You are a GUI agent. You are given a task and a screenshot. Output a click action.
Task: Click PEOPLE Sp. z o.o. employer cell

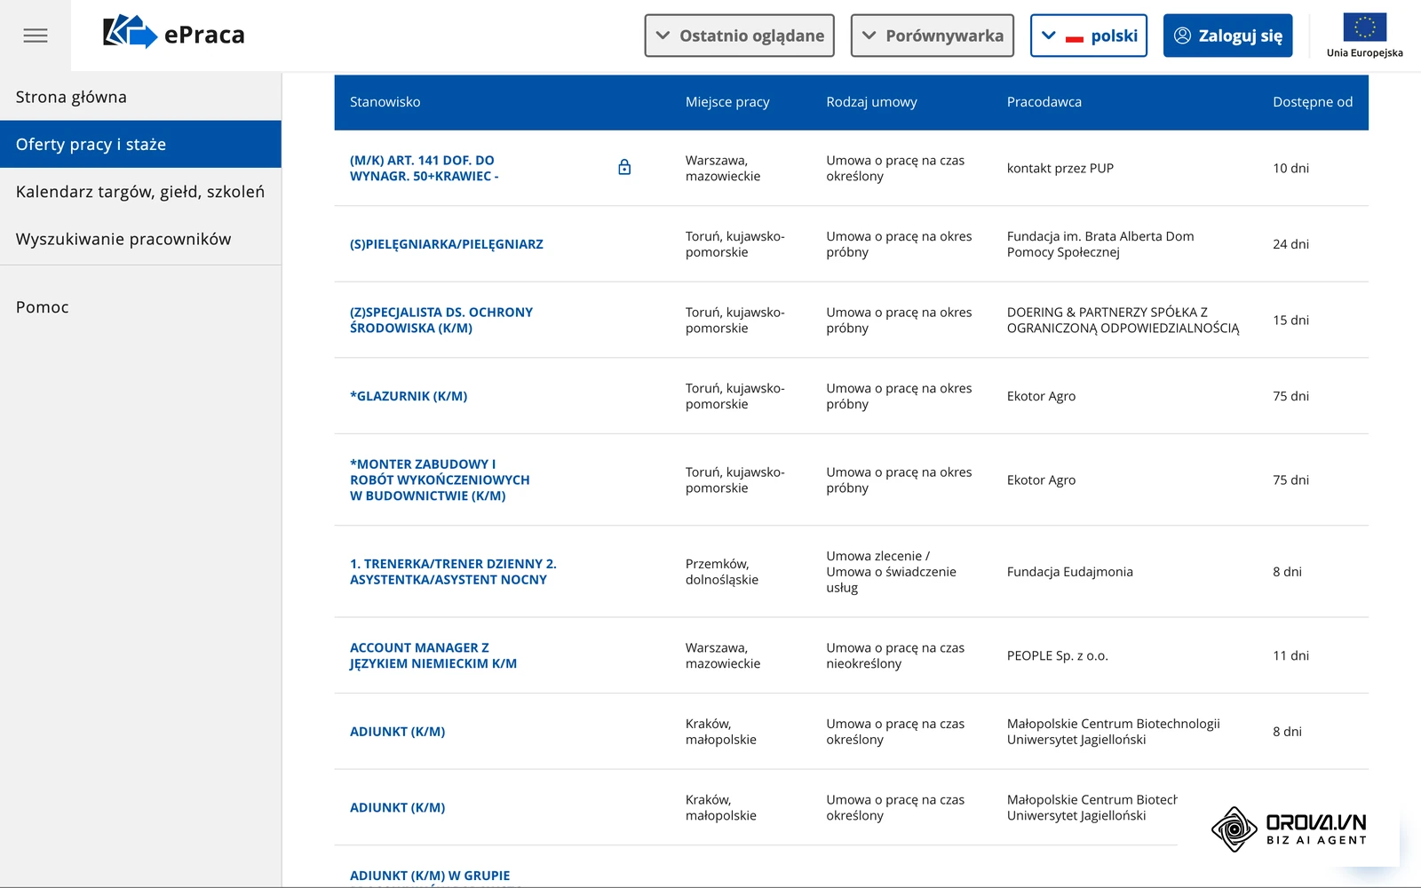click(1058, 655)
